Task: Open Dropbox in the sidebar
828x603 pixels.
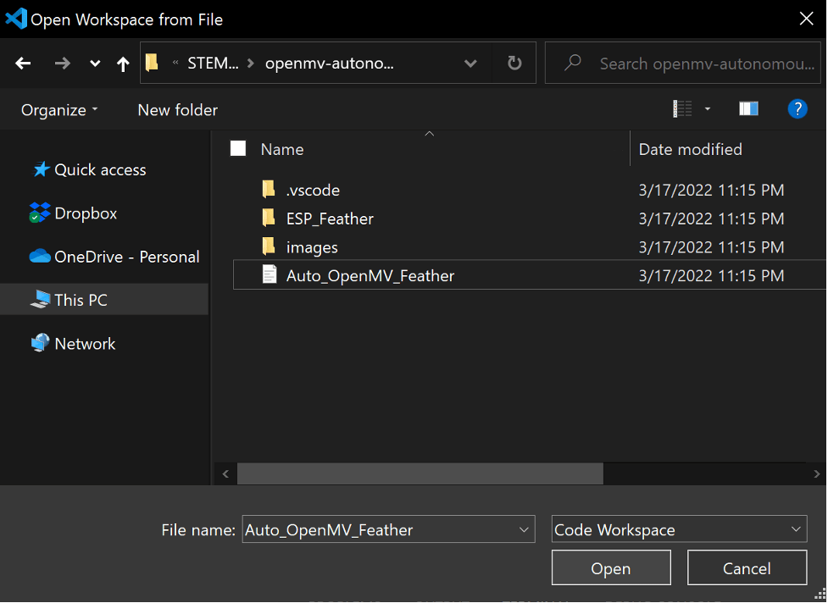Action: click(x=85, y=213)
